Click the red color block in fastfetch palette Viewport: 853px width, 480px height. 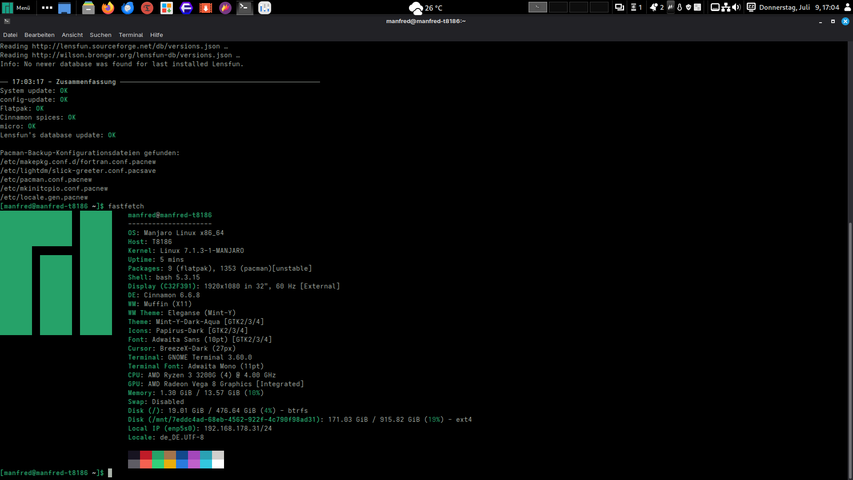click(x=146, y=455)
